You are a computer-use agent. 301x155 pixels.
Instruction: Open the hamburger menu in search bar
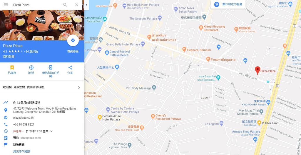pyautogui.click(x=6, y=5)
